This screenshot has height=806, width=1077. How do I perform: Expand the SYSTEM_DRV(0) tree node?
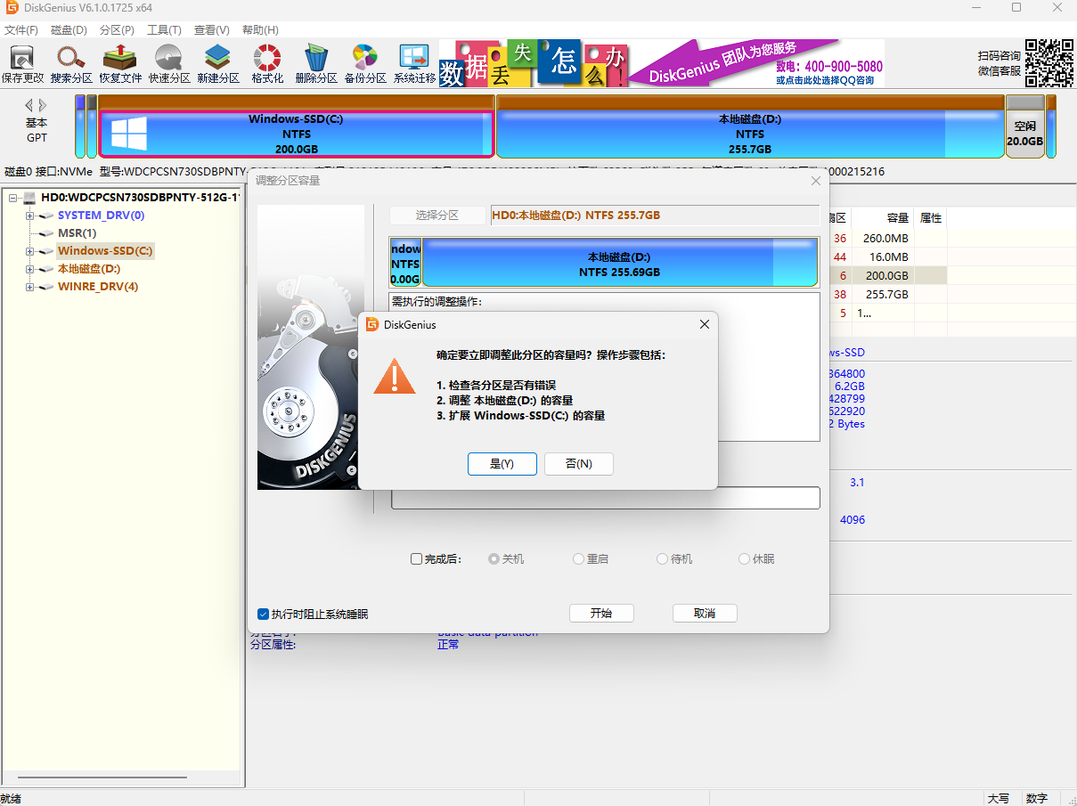coord(29,216)
